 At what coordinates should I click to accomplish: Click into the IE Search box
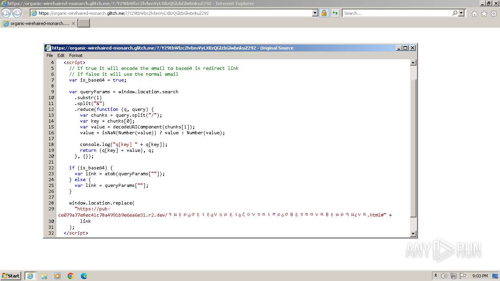pos(396,13)
